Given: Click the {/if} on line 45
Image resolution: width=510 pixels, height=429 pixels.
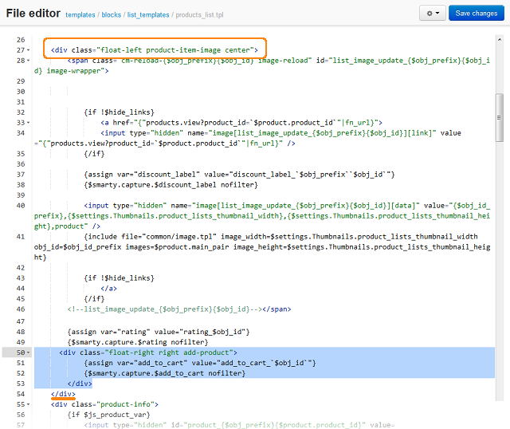Looking at the screenshot, I should coord(94,299).
